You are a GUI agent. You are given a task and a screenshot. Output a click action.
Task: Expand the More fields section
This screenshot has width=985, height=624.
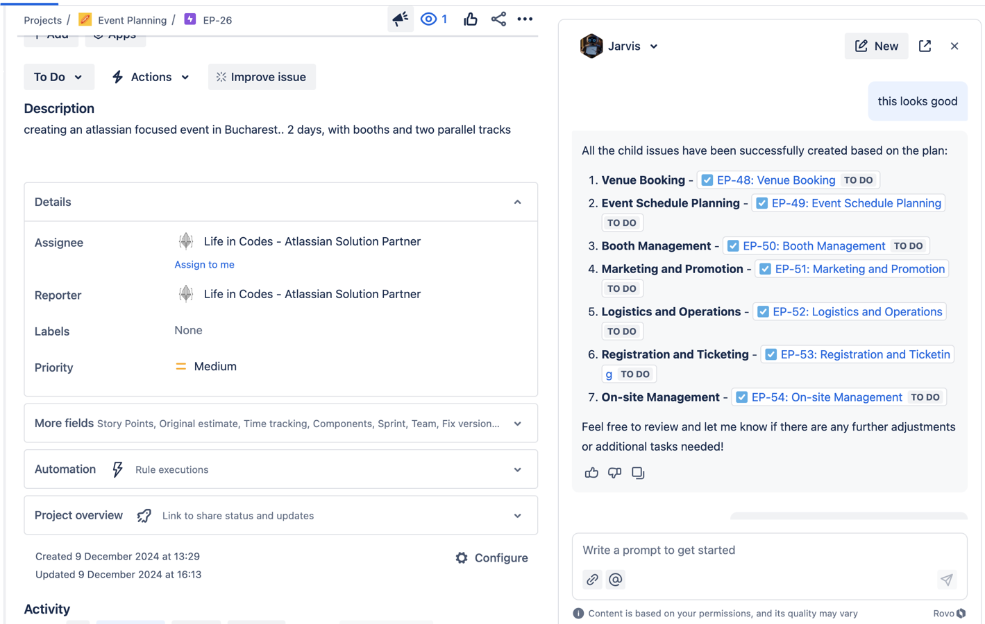(517, 424)
